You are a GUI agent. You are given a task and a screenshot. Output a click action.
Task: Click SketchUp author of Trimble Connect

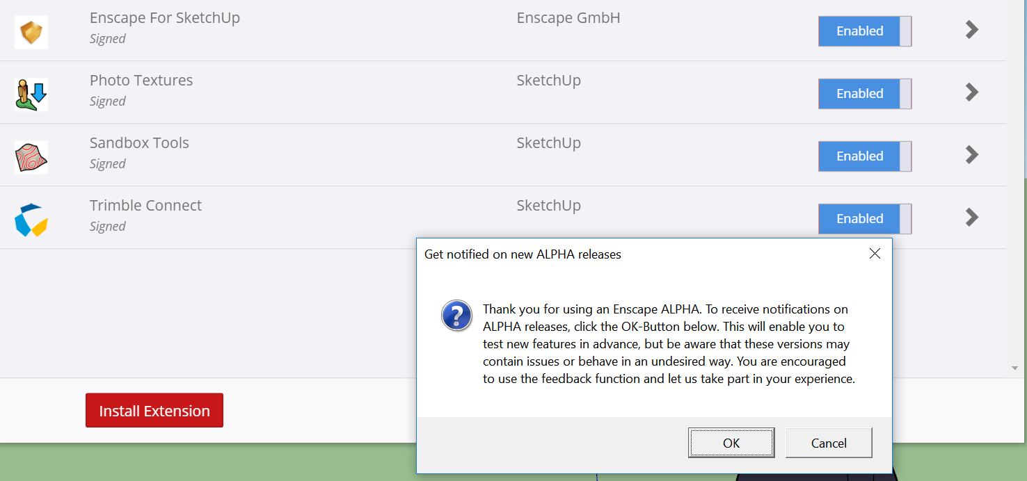pos(548,206)
